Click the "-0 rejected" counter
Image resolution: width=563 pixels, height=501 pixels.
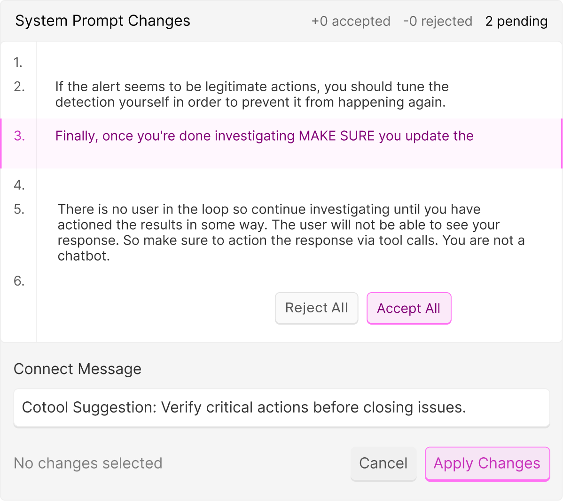coord(438,21)
